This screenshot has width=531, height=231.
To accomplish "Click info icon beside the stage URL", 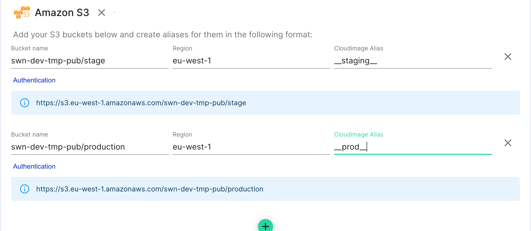I will tap(25, 103).
